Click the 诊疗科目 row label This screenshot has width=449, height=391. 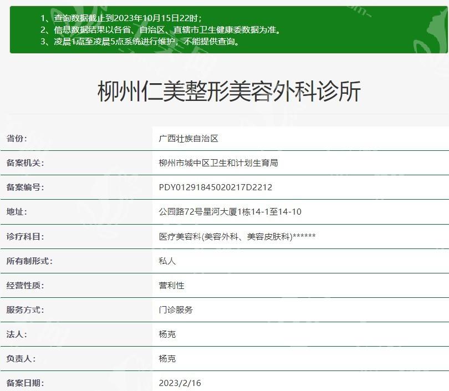point(25,236)
